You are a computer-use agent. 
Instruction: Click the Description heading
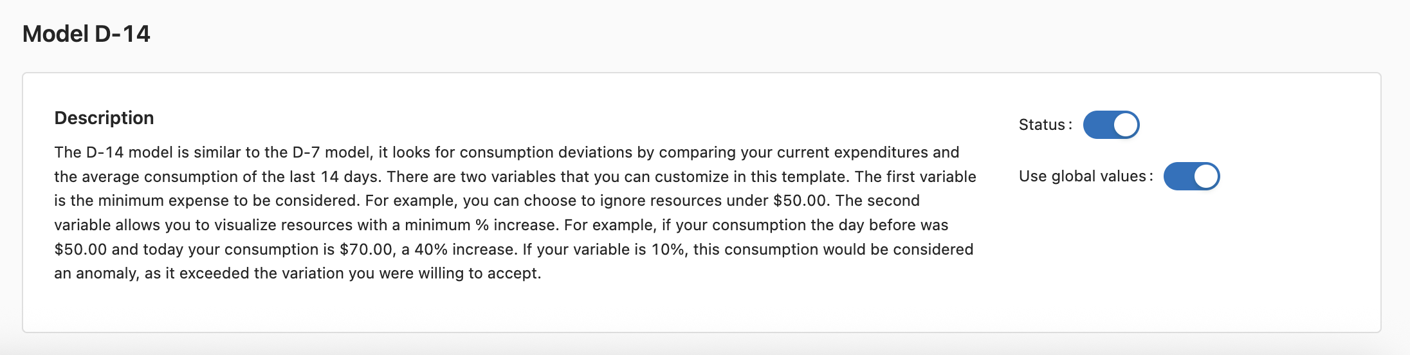104,118
